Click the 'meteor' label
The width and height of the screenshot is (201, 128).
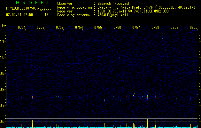(45, 10)
